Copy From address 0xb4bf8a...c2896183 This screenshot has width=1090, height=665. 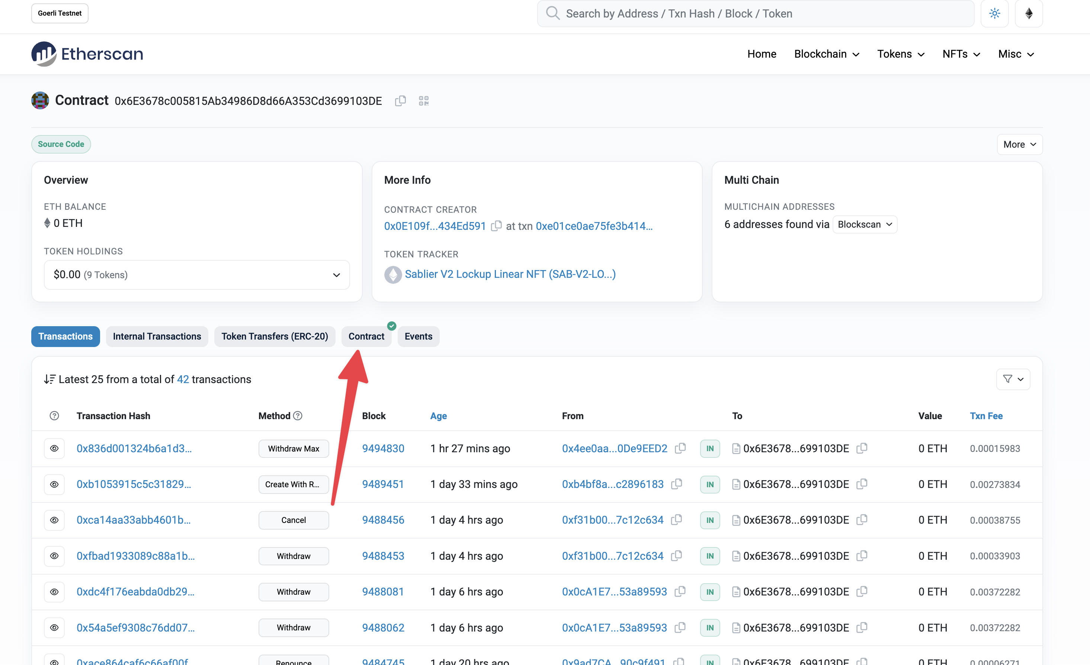(677, 484)
